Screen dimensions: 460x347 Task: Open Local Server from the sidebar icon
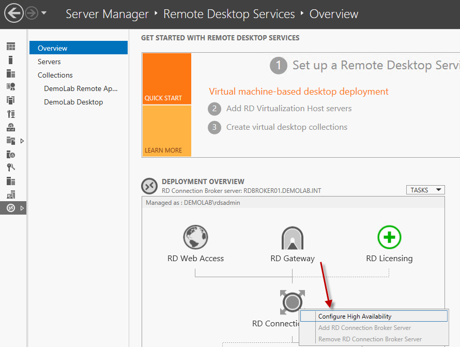(x=11, y=60)
